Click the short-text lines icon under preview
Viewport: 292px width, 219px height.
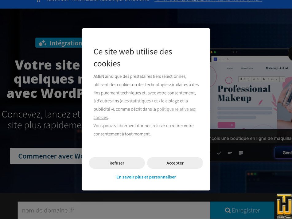pyautogui.click(x=230, y=153)
